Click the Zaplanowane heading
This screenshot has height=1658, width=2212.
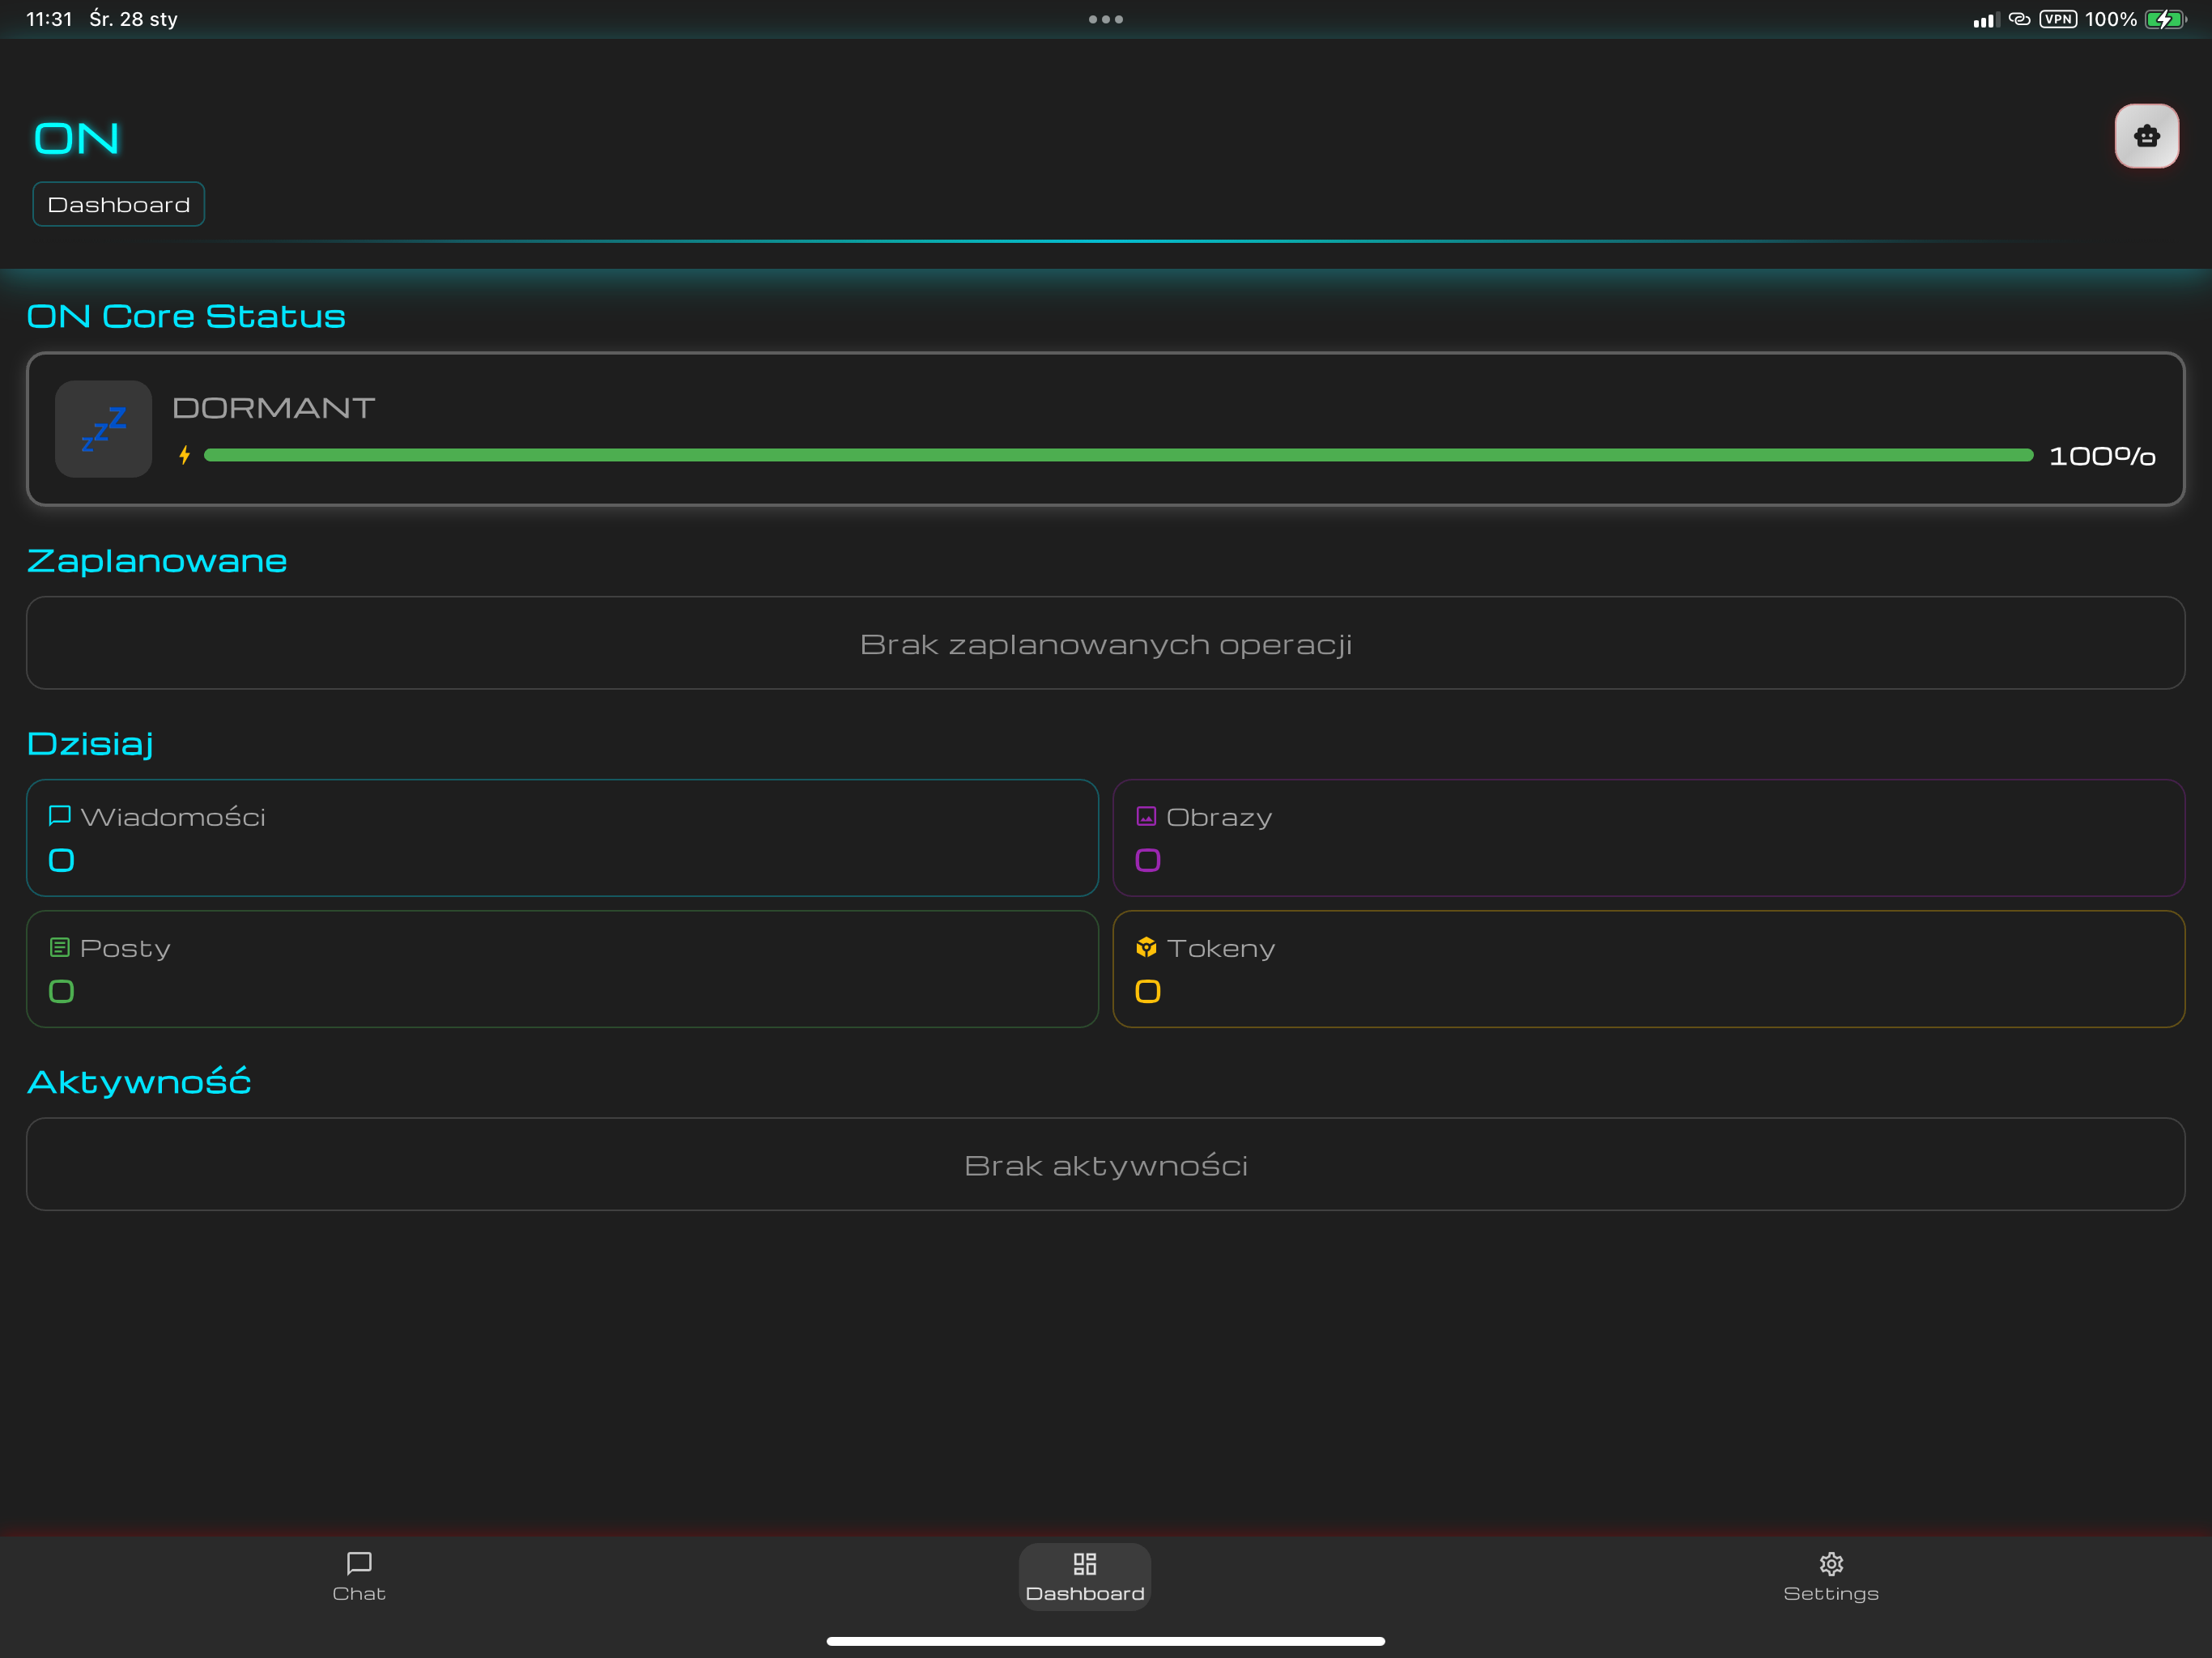(157, 560)
